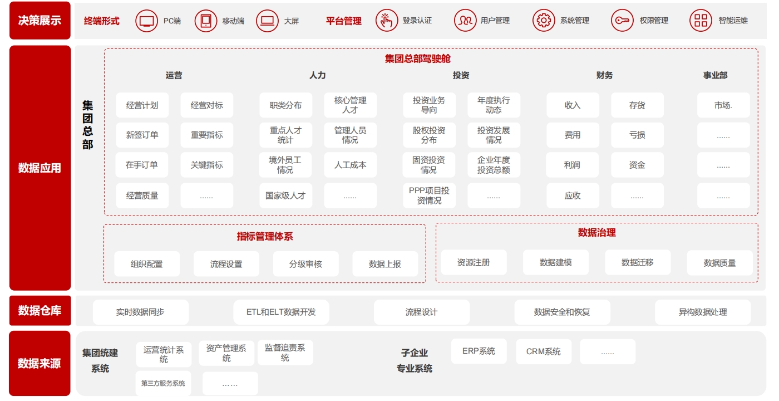
Task: Open the 企业年度投资总额 card
Action: click(x=494, y=165)
